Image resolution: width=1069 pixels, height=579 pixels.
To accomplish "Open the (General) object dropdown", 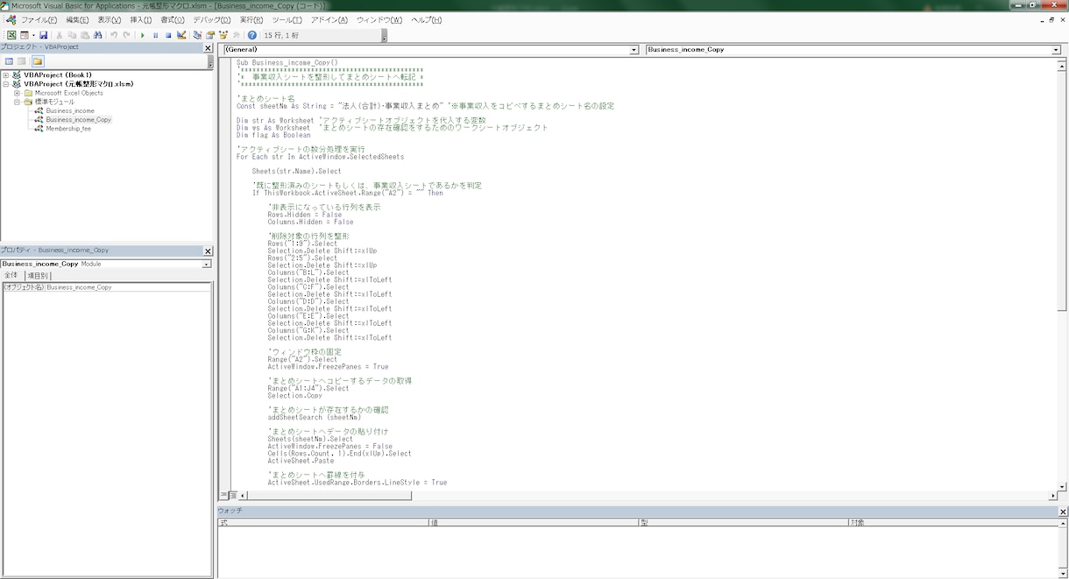I will click(x=634, y=50).
